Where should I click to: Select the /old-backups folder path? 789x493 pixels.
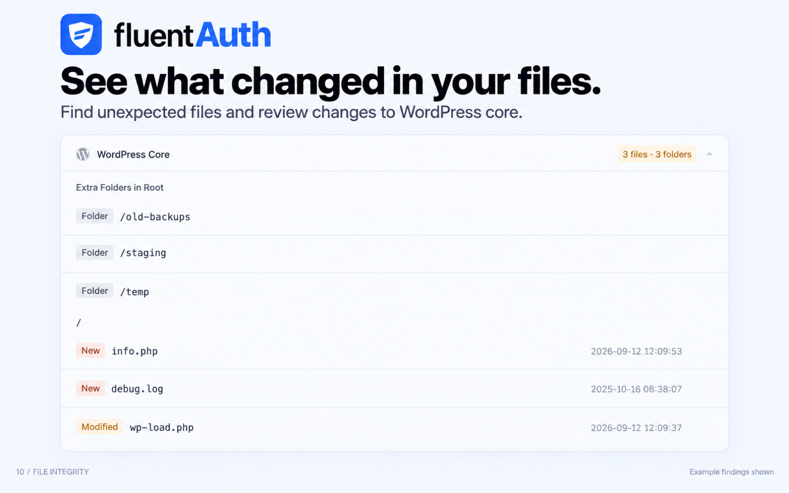[x=155, y=217]
